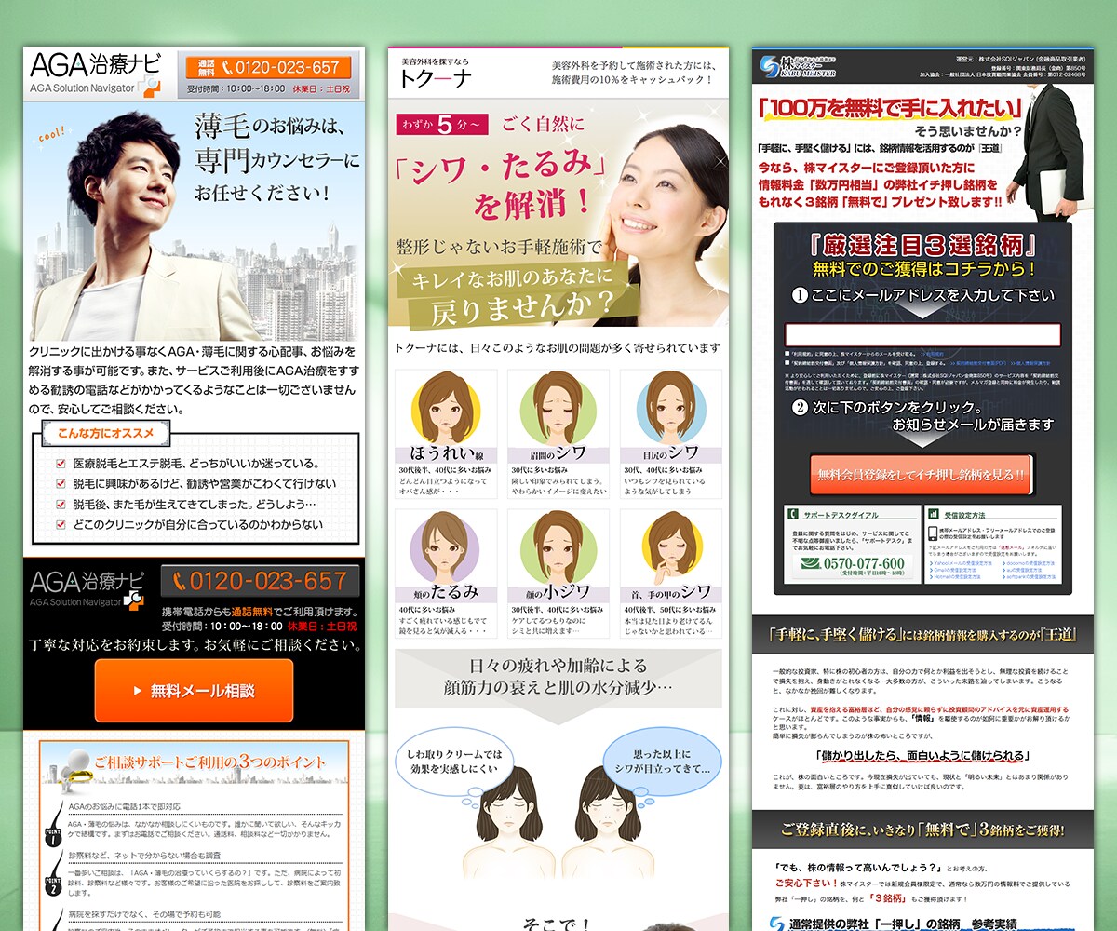The height and width of the screenshot is (931, 1117).
Task: Click the ご登録直後に、いきなり無料で3銘柄 banner
Action: [x=922, y=828]
